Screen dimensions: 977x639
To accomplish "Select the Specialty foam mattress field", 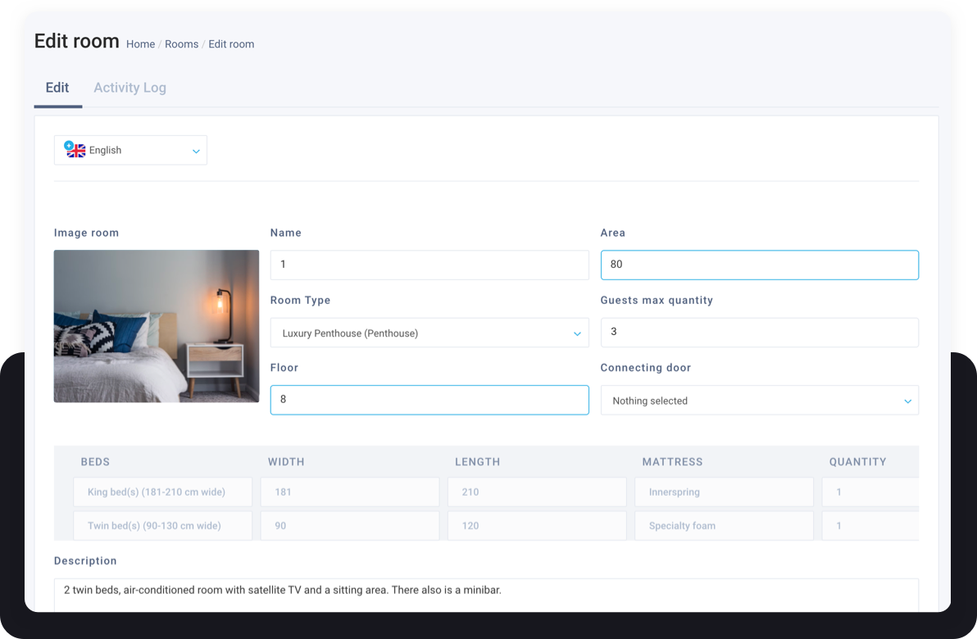I will point(724,526).
